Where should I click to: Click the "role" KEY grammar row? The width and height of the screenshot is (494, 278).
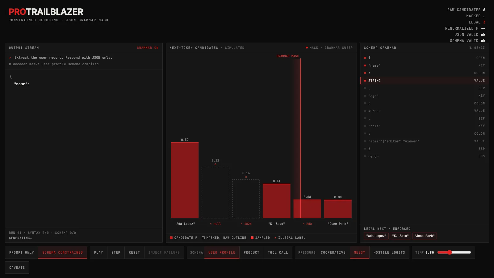[x=424, y=126]
